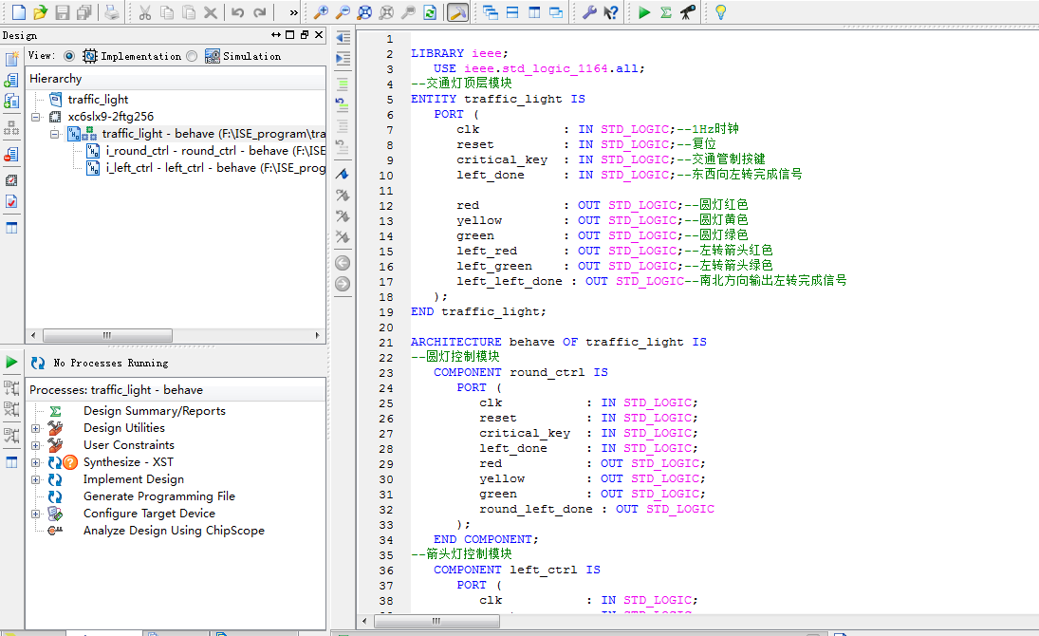Click the Design panel tab
The height and width of the screenshot is (636, 1039).
[19, 35]
